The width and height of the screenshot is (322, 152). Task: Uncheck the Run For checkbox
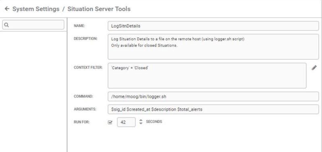click(x=110, y=122)
